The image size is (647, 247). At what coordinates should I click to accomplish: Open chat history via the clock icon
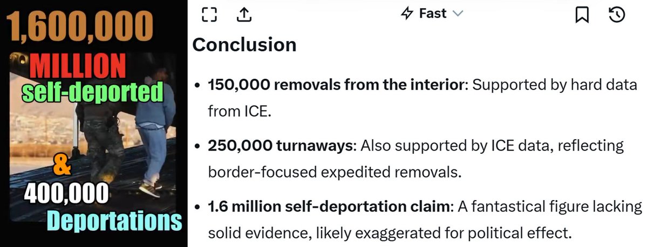pos(617,15)
